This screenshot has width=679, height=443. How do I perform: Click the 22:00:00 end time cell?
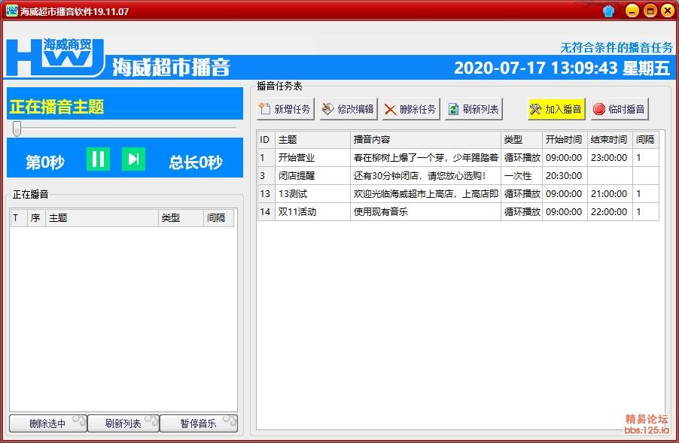[x=610, y=211]
